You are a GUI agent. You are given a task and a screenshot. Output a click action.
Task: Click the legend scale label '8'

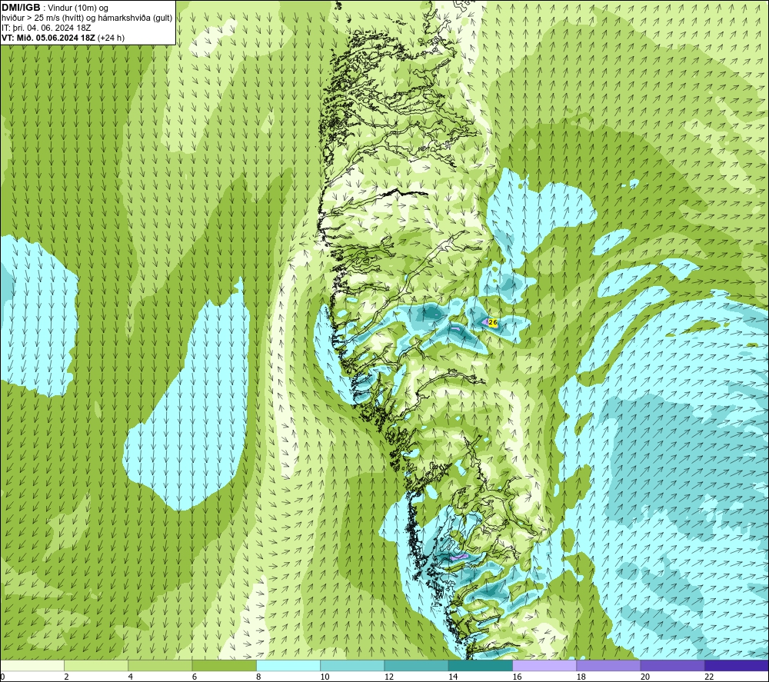point(258,677)
